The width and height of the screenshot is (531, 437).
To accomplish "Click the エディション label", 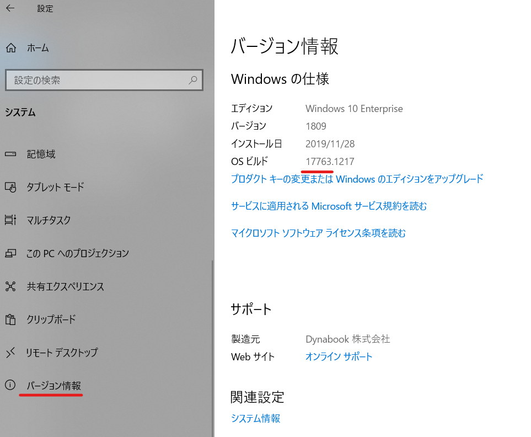I will [251, 108].
